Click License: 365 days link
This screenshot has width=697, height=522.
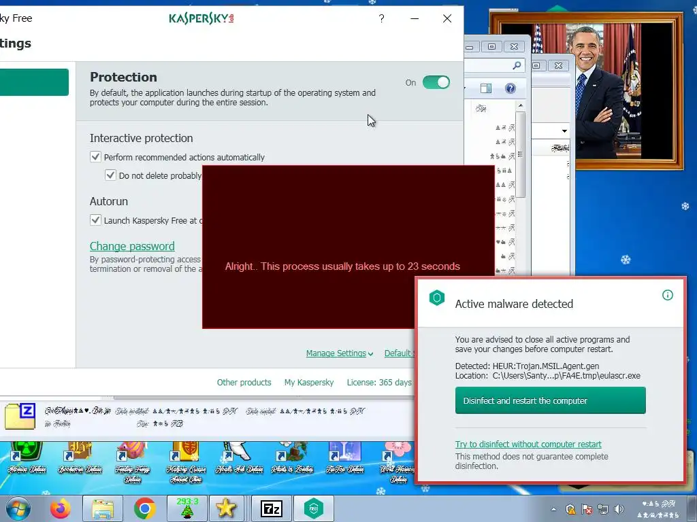point(379,382)
